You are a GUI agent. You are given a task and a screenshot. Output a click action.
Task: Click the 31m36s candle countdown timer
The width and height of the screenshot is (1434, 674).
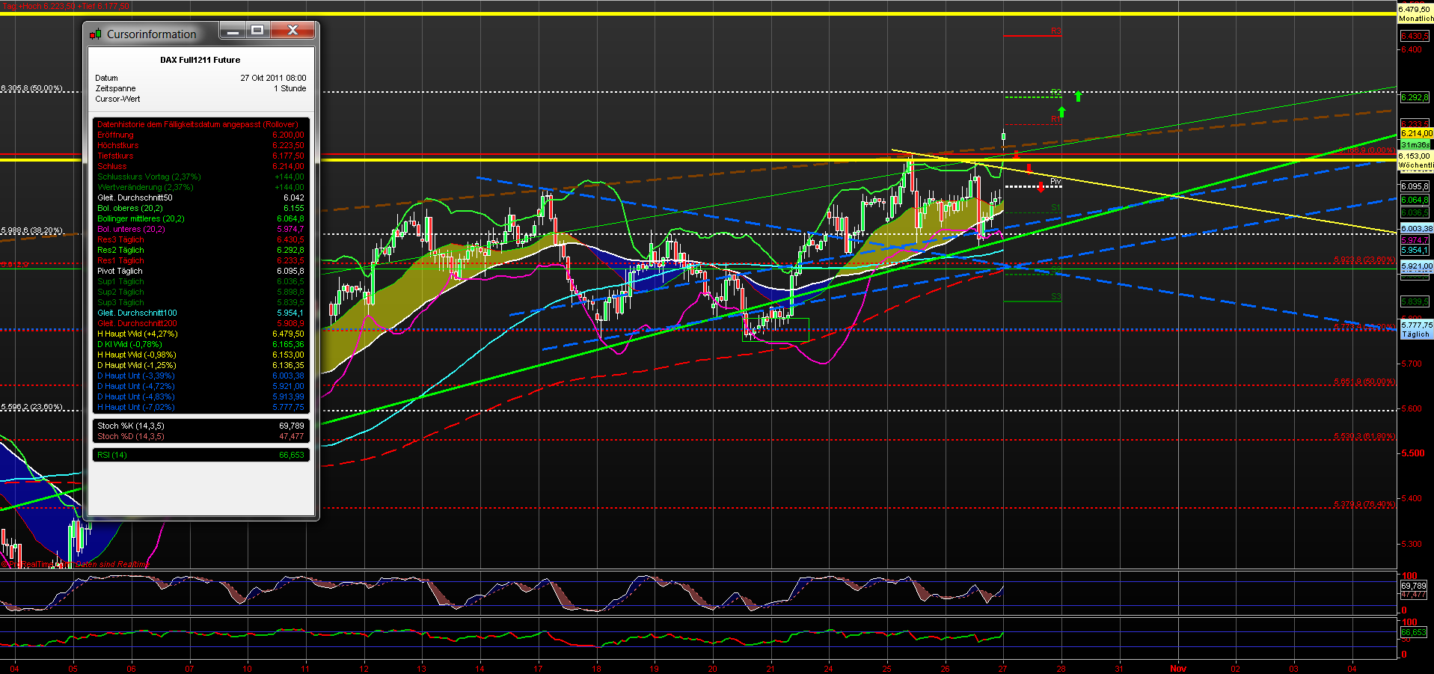1416,143
